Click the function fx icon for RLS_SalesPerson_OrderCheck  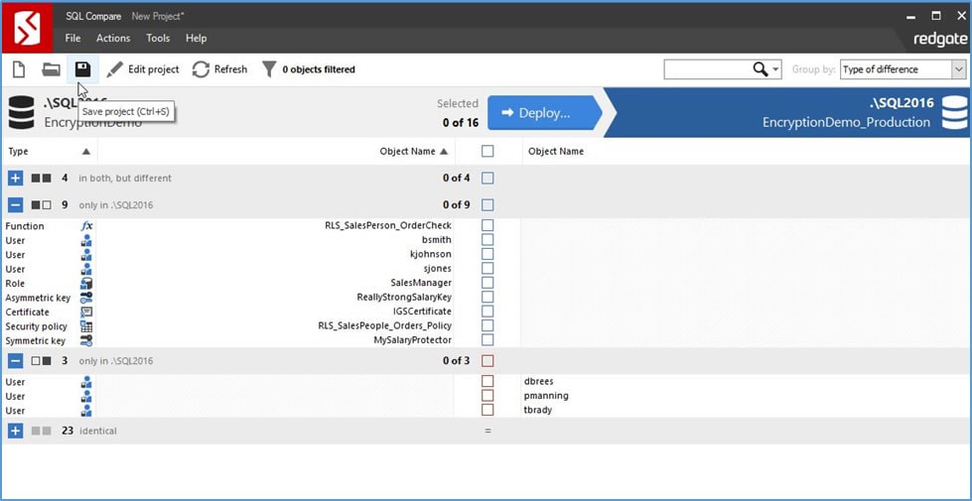coord(86,226)
